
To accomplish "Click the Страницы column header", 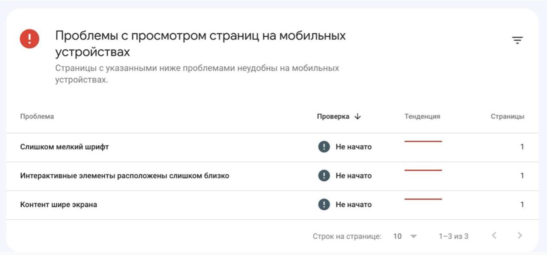I will (507, 117).
